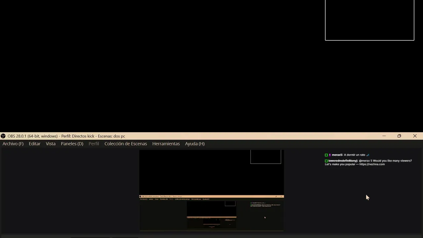
Task: Open the Paneles (D) menu
Action: (x=72, y=144)
